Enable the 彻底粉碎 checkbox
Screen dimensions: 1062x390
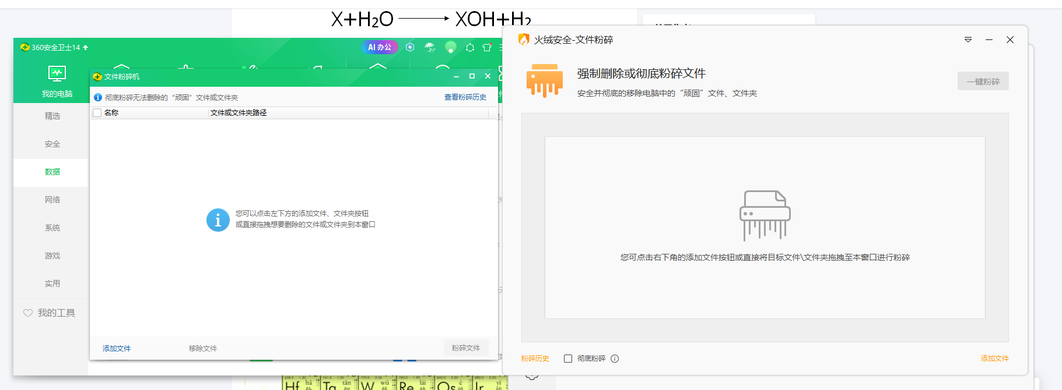click(x=568, y=359)
